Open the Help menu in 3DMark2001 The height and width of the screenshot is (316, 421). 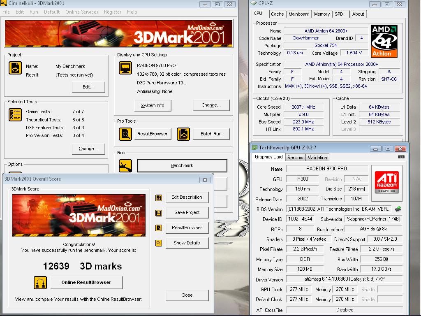[132, 12]
